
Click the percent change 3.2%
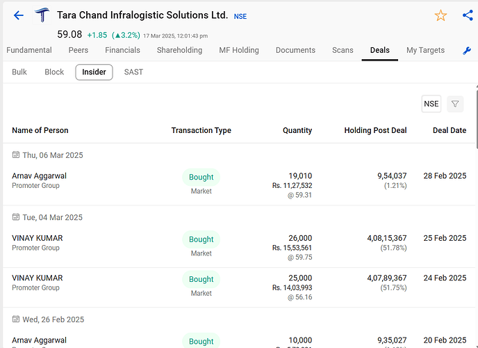(126, 35)
